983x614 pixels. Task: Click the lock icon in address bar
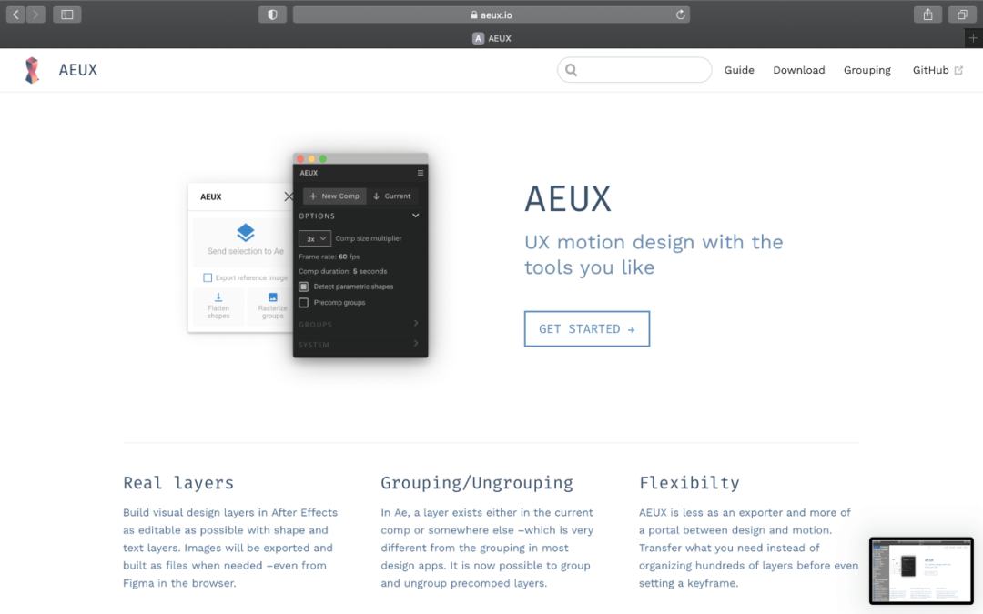[474, 15]
